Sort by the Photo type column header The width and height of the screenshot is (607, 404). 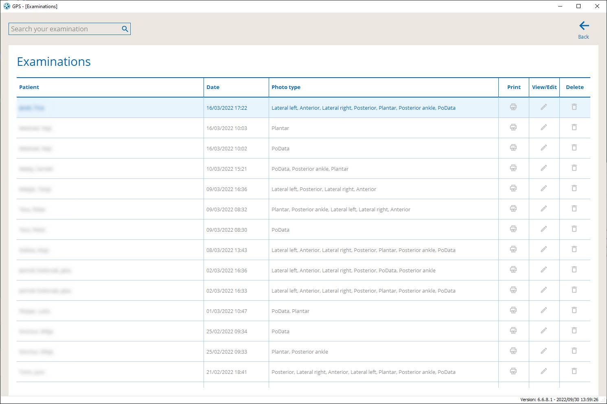tap(286, 87)
